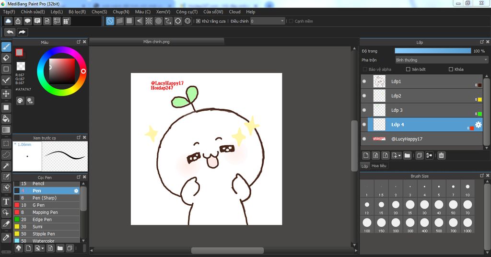Viewport: 491px width, 257px height.
Task: Close the Màu color panel
Action: (84, 42)
